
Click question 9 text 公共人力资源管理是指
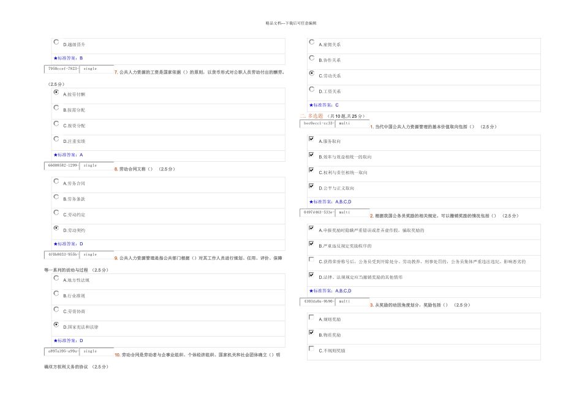click(200, 258)
